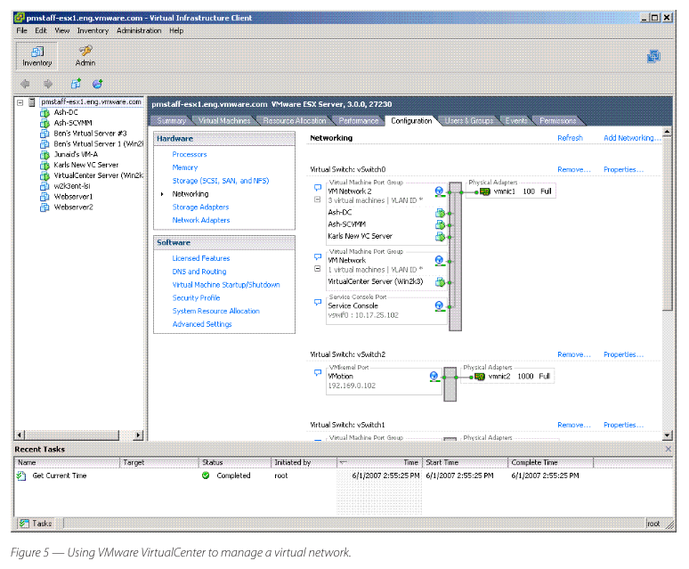Select Webserver2 in the inventory tree
The height and width of the screenshot is (569, 689).
coord(73,207)
